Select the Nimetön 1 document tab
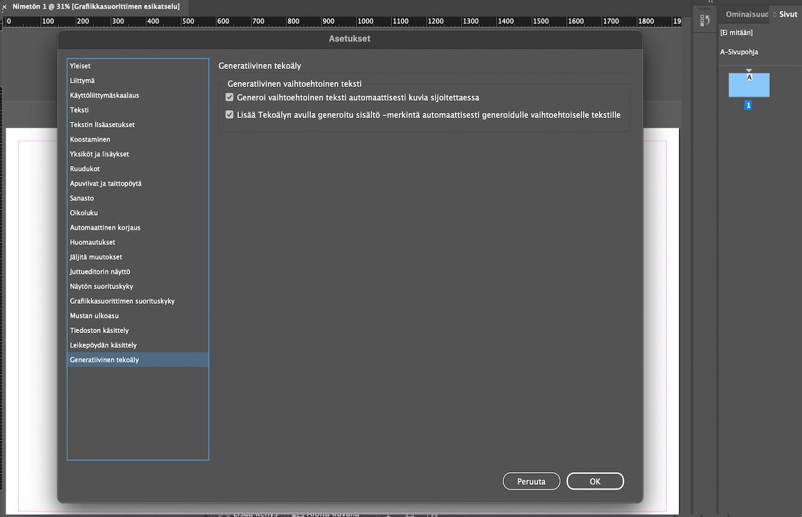802x517 pixels. coord(96,6)
